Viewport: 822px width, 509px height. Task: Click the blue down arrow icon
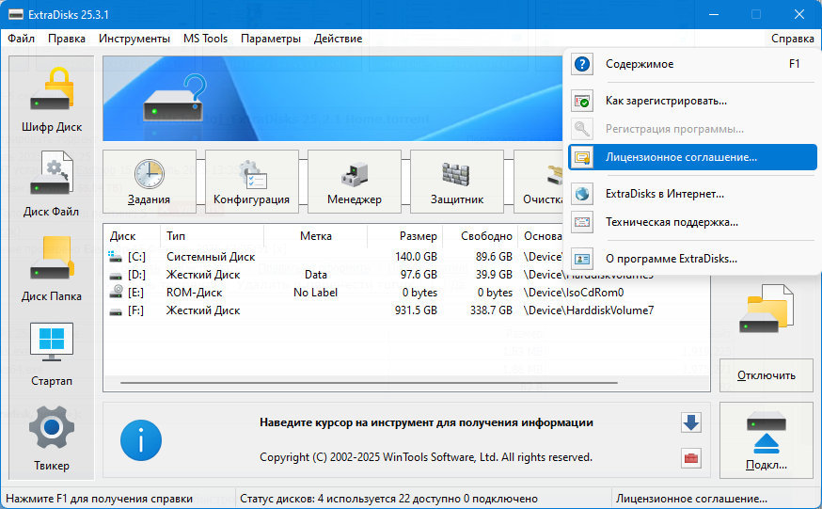[x=691, y=422]
